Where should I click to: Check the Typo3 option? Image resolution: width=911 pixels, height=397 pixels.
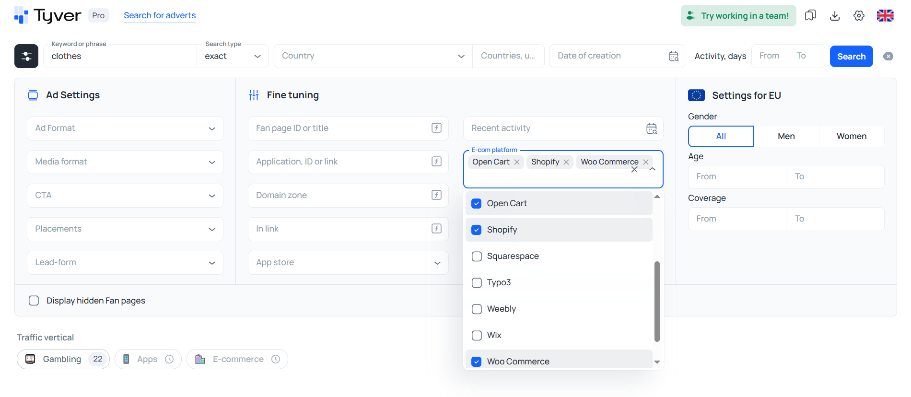pos(477,282)
